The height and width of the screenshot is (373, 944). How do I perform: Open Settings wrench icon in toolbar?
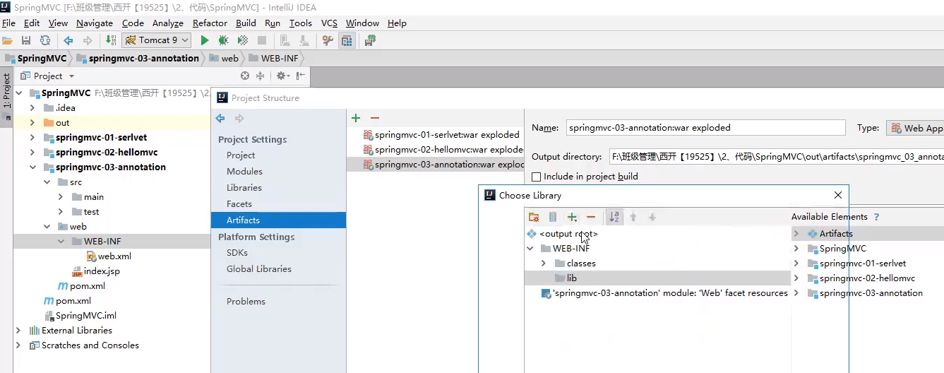click(328, 41)
